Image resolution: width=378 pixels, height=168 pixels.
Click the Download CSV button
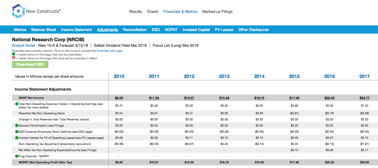[30, 65]
